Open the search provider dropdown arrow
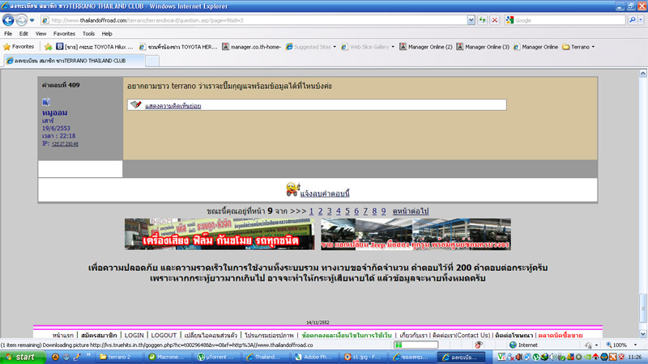The height and width of the screenshot is (364, 648). coord(641,20)
